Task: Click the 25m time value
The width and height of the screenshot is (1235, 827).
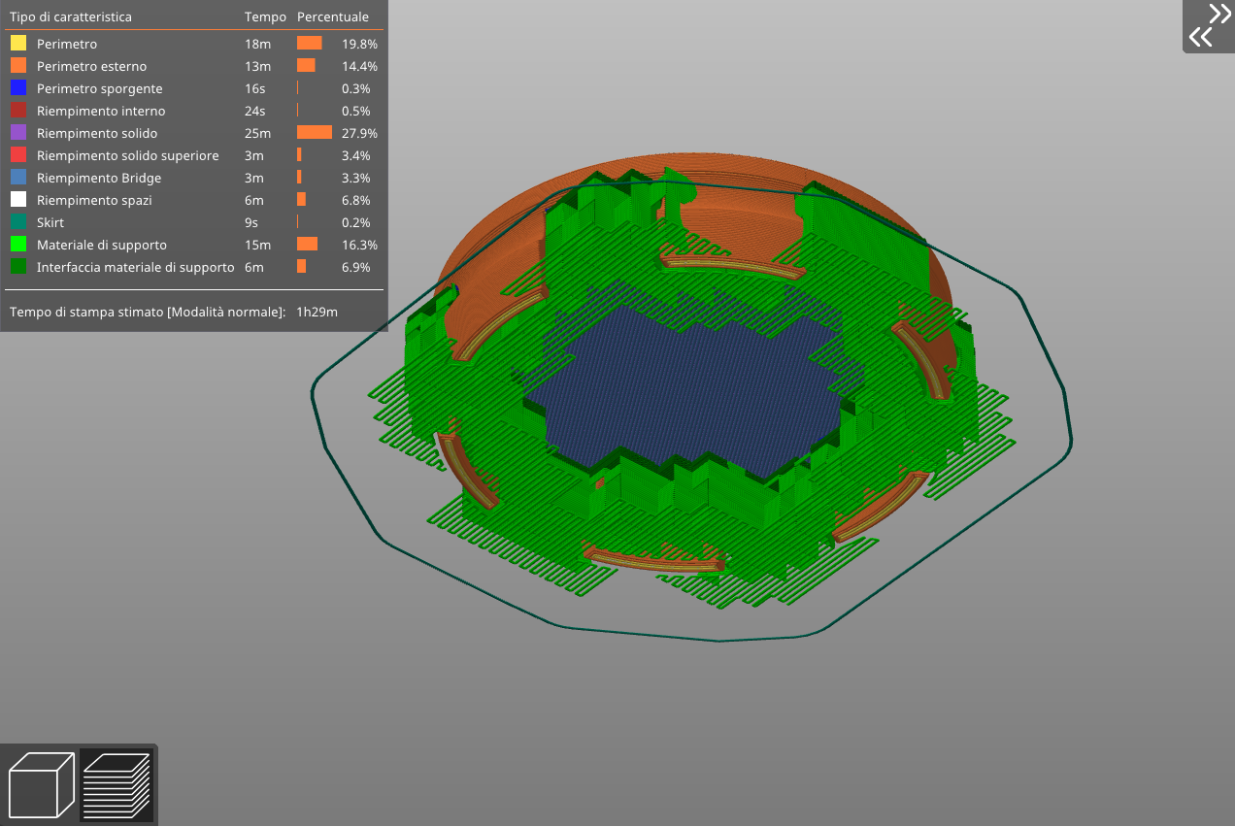Action: coord(257,133)
